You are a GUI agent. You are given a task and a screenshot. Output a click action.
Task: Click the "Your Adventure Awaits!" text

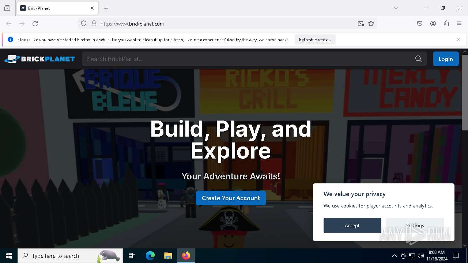(x=231, y=176)
